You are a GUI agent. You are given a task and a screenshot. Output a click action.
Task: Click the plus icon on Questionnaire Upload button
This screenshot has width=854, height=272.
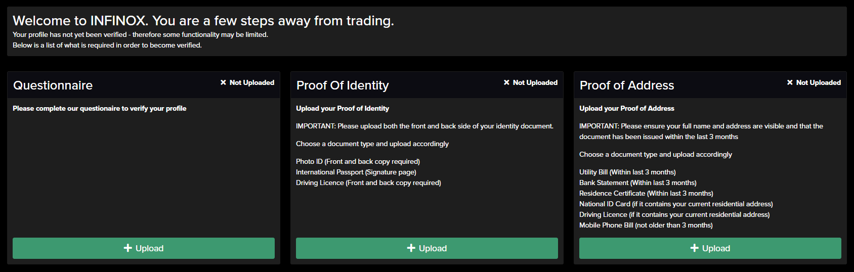coord(128,248)
